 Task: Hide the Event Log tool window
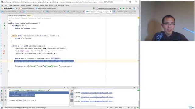coord(138,88)
